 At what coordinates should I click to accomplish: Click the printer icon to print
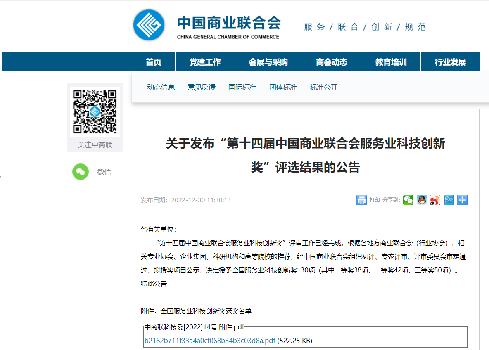pyautogui.click(x=361, y=200)
